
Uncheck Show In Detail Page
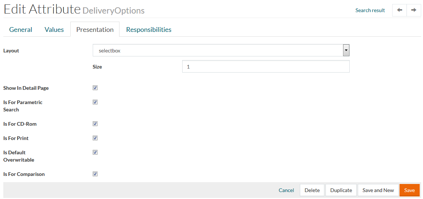[95, 88]
